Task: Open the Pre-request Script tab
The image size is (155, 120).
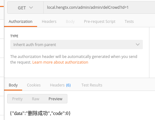Action: tap(99, 22)
